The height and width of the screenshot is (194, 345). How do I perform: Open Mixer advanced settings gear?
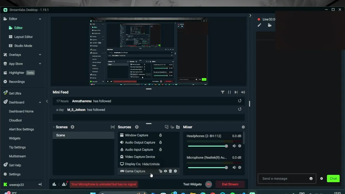(243, 127)
